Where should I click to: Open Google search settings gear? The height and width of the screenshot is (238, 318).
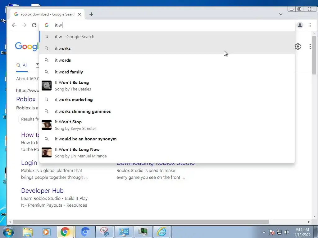pos(298,46)
